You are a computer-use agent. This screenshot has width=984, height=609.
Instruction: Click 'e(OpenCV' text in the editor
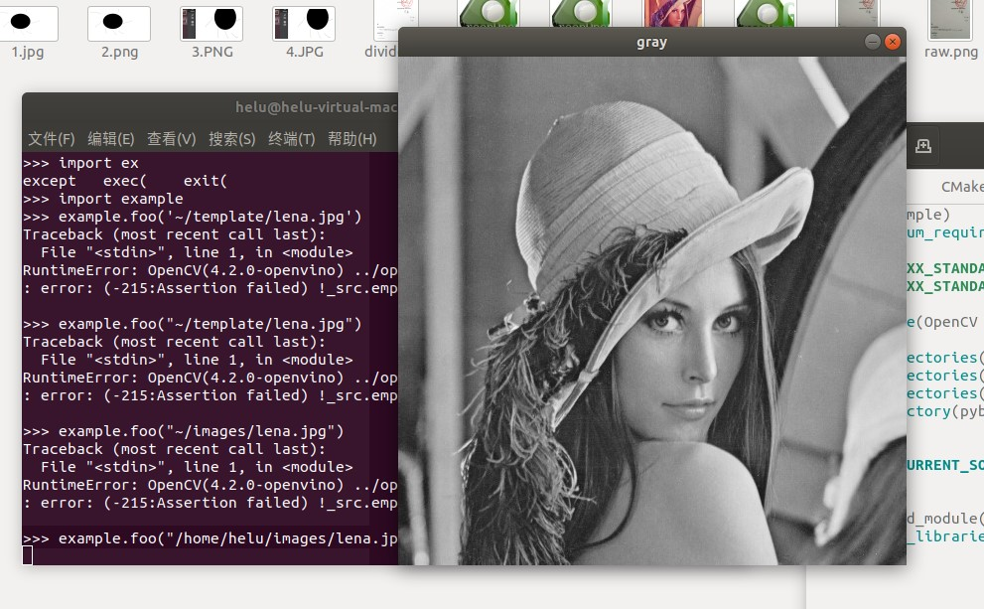coord(942,322)
